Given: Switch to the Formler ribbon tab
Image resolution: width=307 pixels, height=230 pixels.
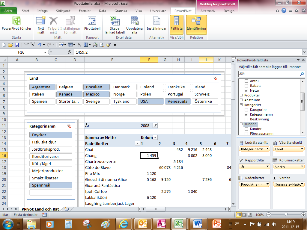Looking at the screenshot, I should (x=85, y=11).
